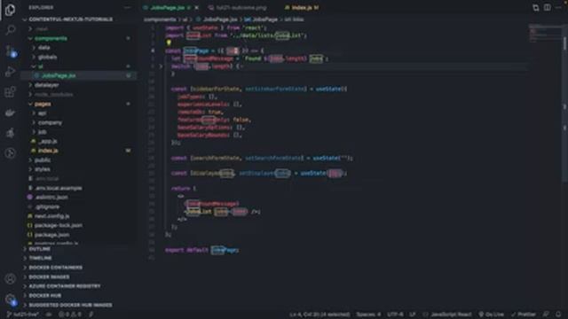Expand the company folder
Image resolution: width=568 pixels, height=319 pixels.
[50, 122]
